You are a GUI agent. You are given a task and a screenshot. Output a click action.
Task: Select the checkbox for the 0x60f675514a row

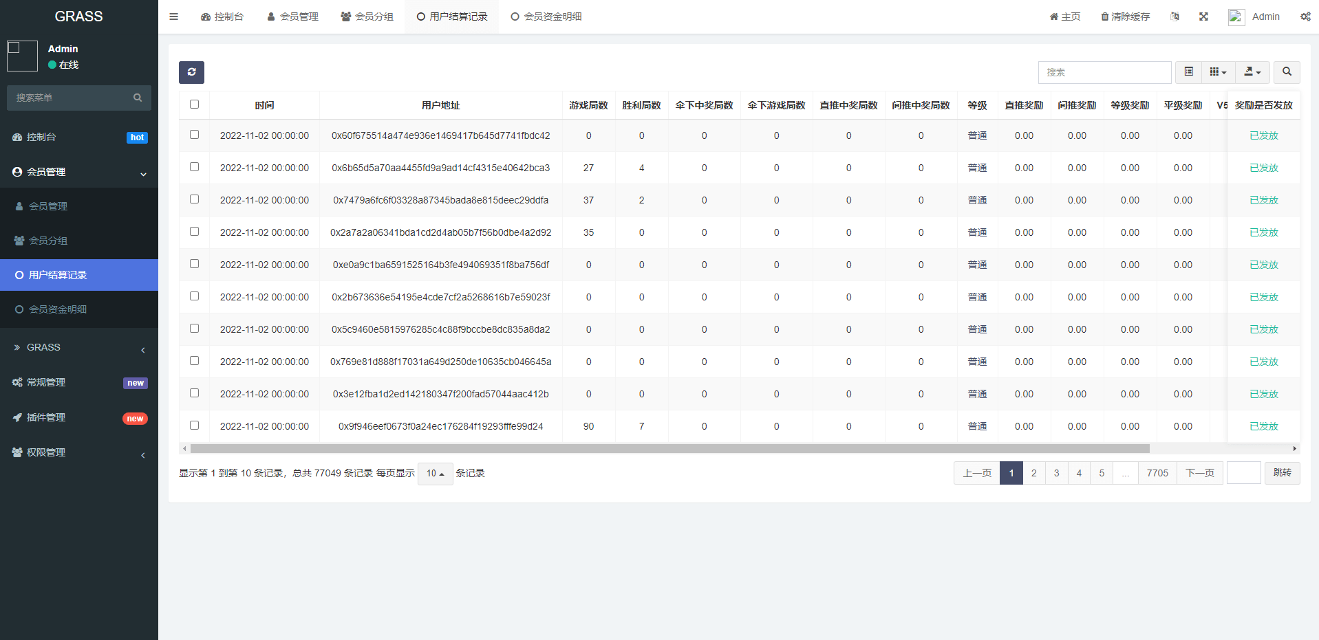click(194, 135)
